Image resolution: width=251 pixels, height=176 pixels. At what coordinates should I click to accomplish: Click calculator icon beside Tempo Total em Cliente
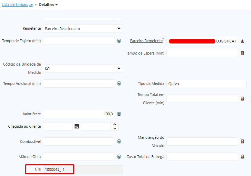(x=242, y=99)
